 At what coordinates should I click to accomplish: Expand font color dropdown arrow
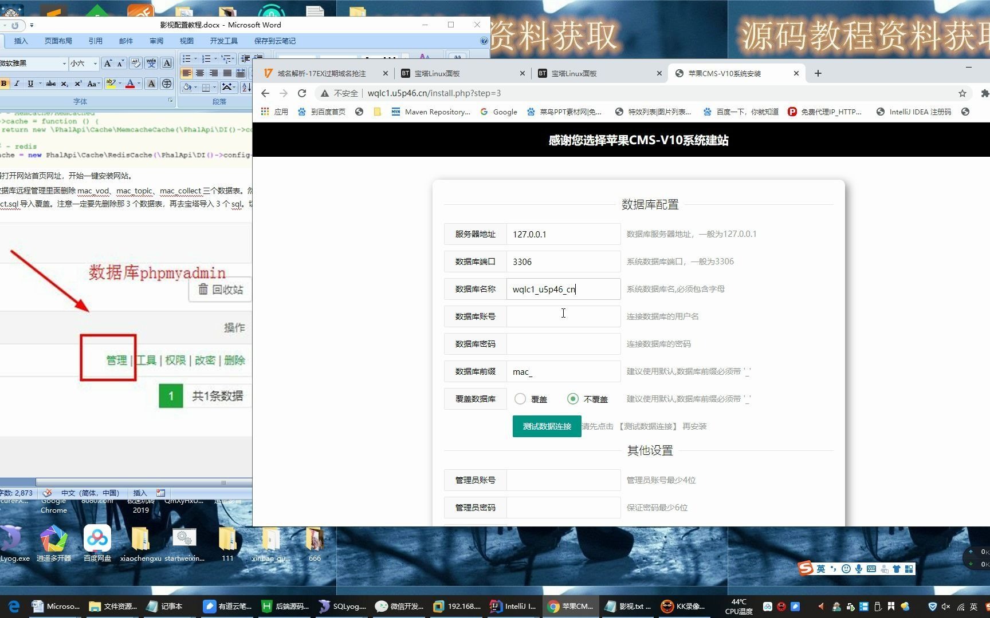(139, 84)
